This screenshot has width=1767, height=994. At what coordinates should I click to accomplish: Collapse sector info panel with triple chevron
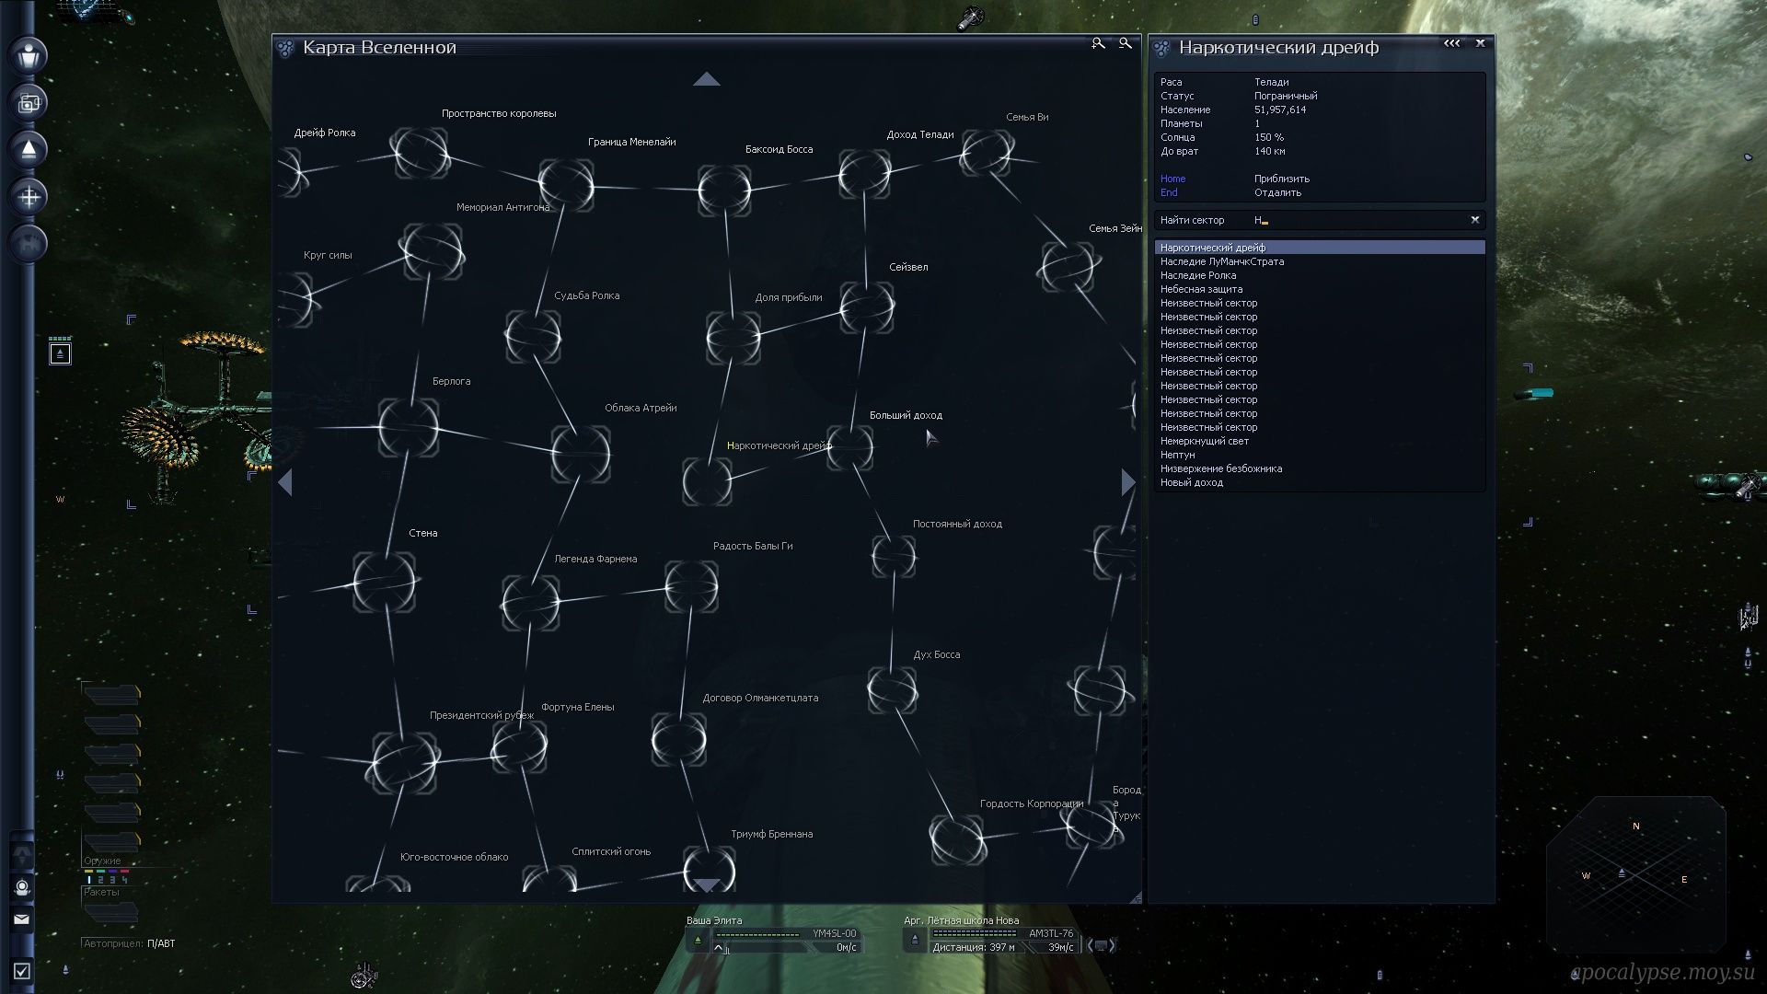pyautogui.click(x=1451, y=43)
